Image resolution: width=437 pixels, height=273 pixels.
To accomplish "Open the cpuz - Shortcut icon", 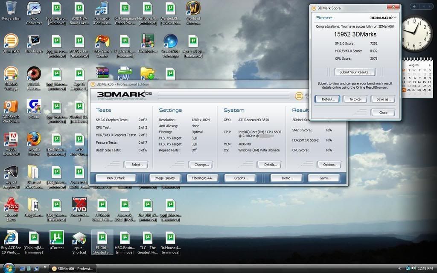I will click(79, 242).
